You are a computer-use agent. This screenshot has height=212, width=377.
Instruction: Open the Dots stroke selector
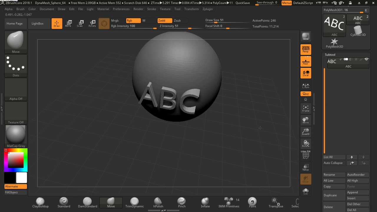(16, 66)
